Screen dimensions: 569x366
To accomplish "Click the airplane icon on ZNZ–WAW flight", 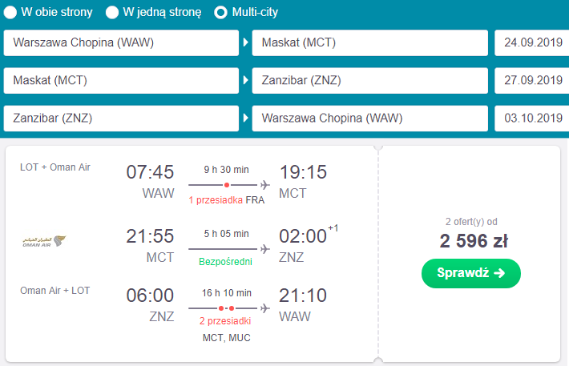I will pyautogui.click(x=265, y=307).
